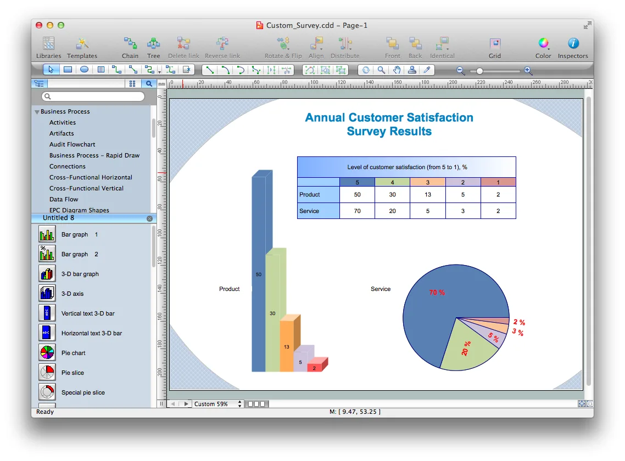
Task: Select the spiral curve tool
Action: 241,70
